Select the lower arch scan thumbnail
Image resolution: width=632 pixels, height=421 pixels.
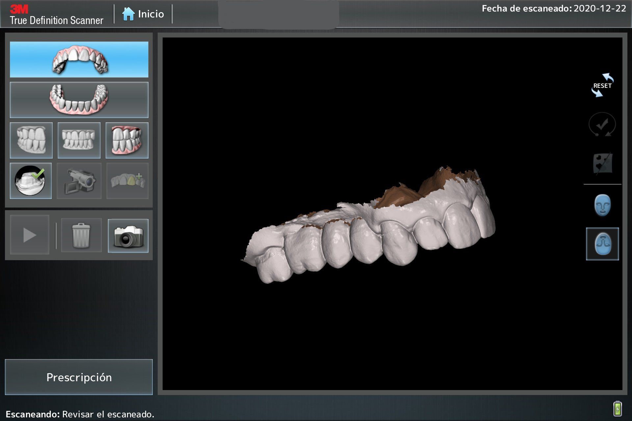(x=79, y=100)
